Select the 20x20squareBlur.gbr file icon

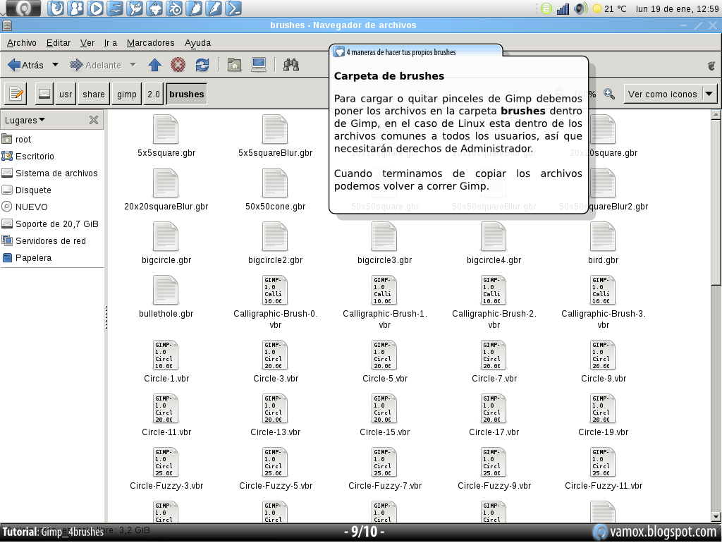pos(166,183)
